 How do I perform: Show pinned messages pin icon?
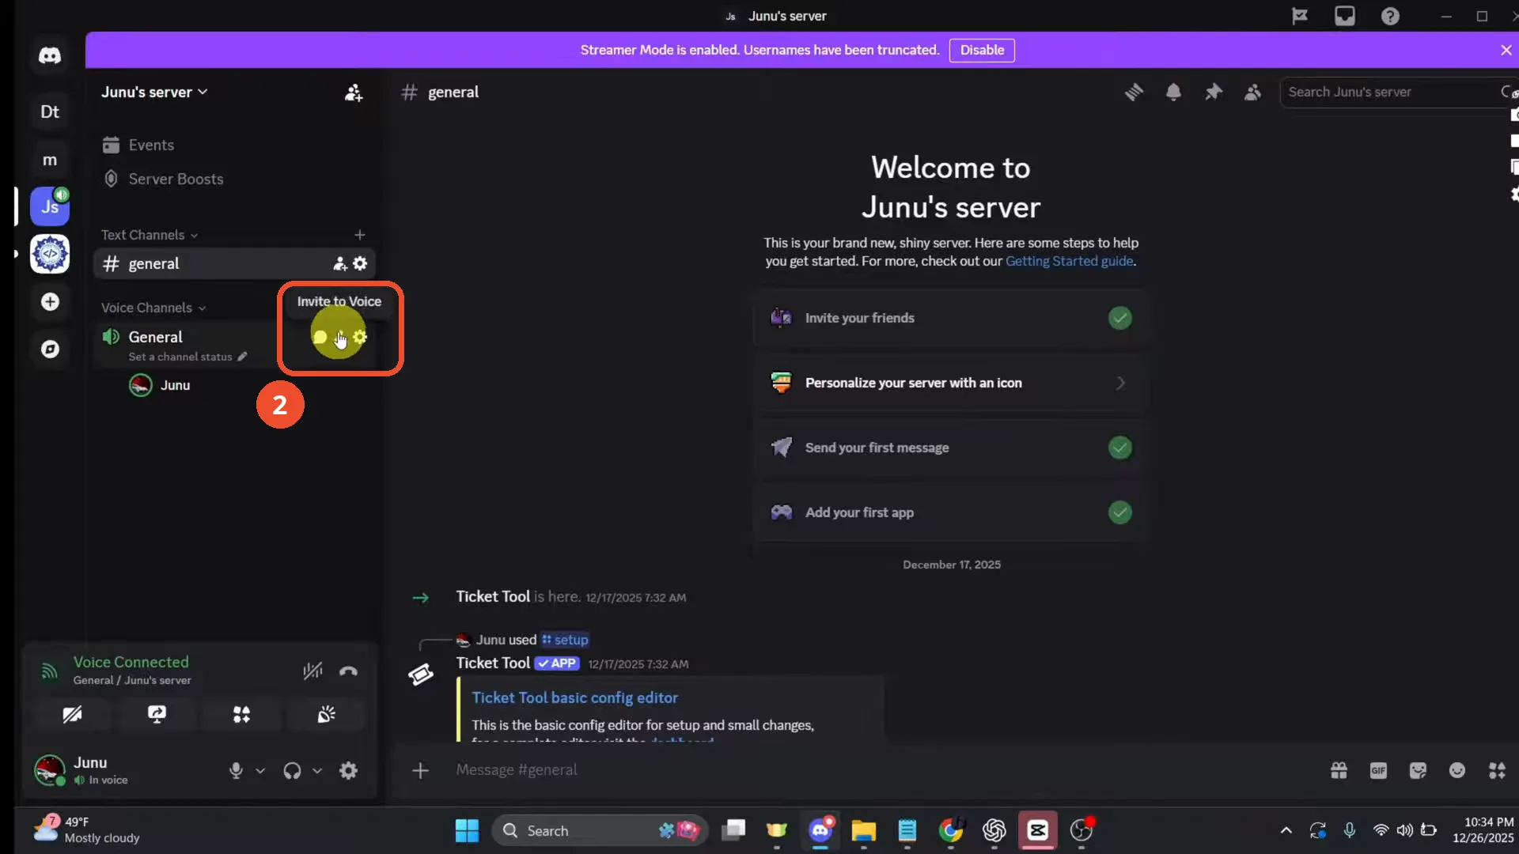point(1213,93)
